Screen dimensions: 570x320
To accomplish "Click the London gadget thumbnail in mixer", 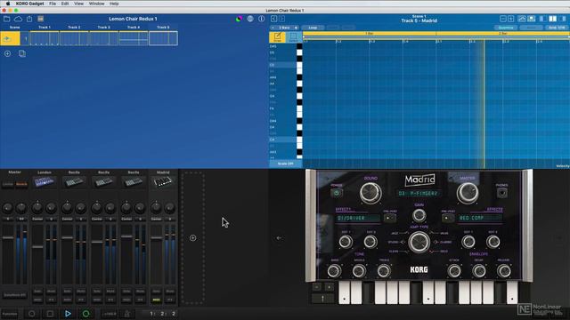I will 45,181.
